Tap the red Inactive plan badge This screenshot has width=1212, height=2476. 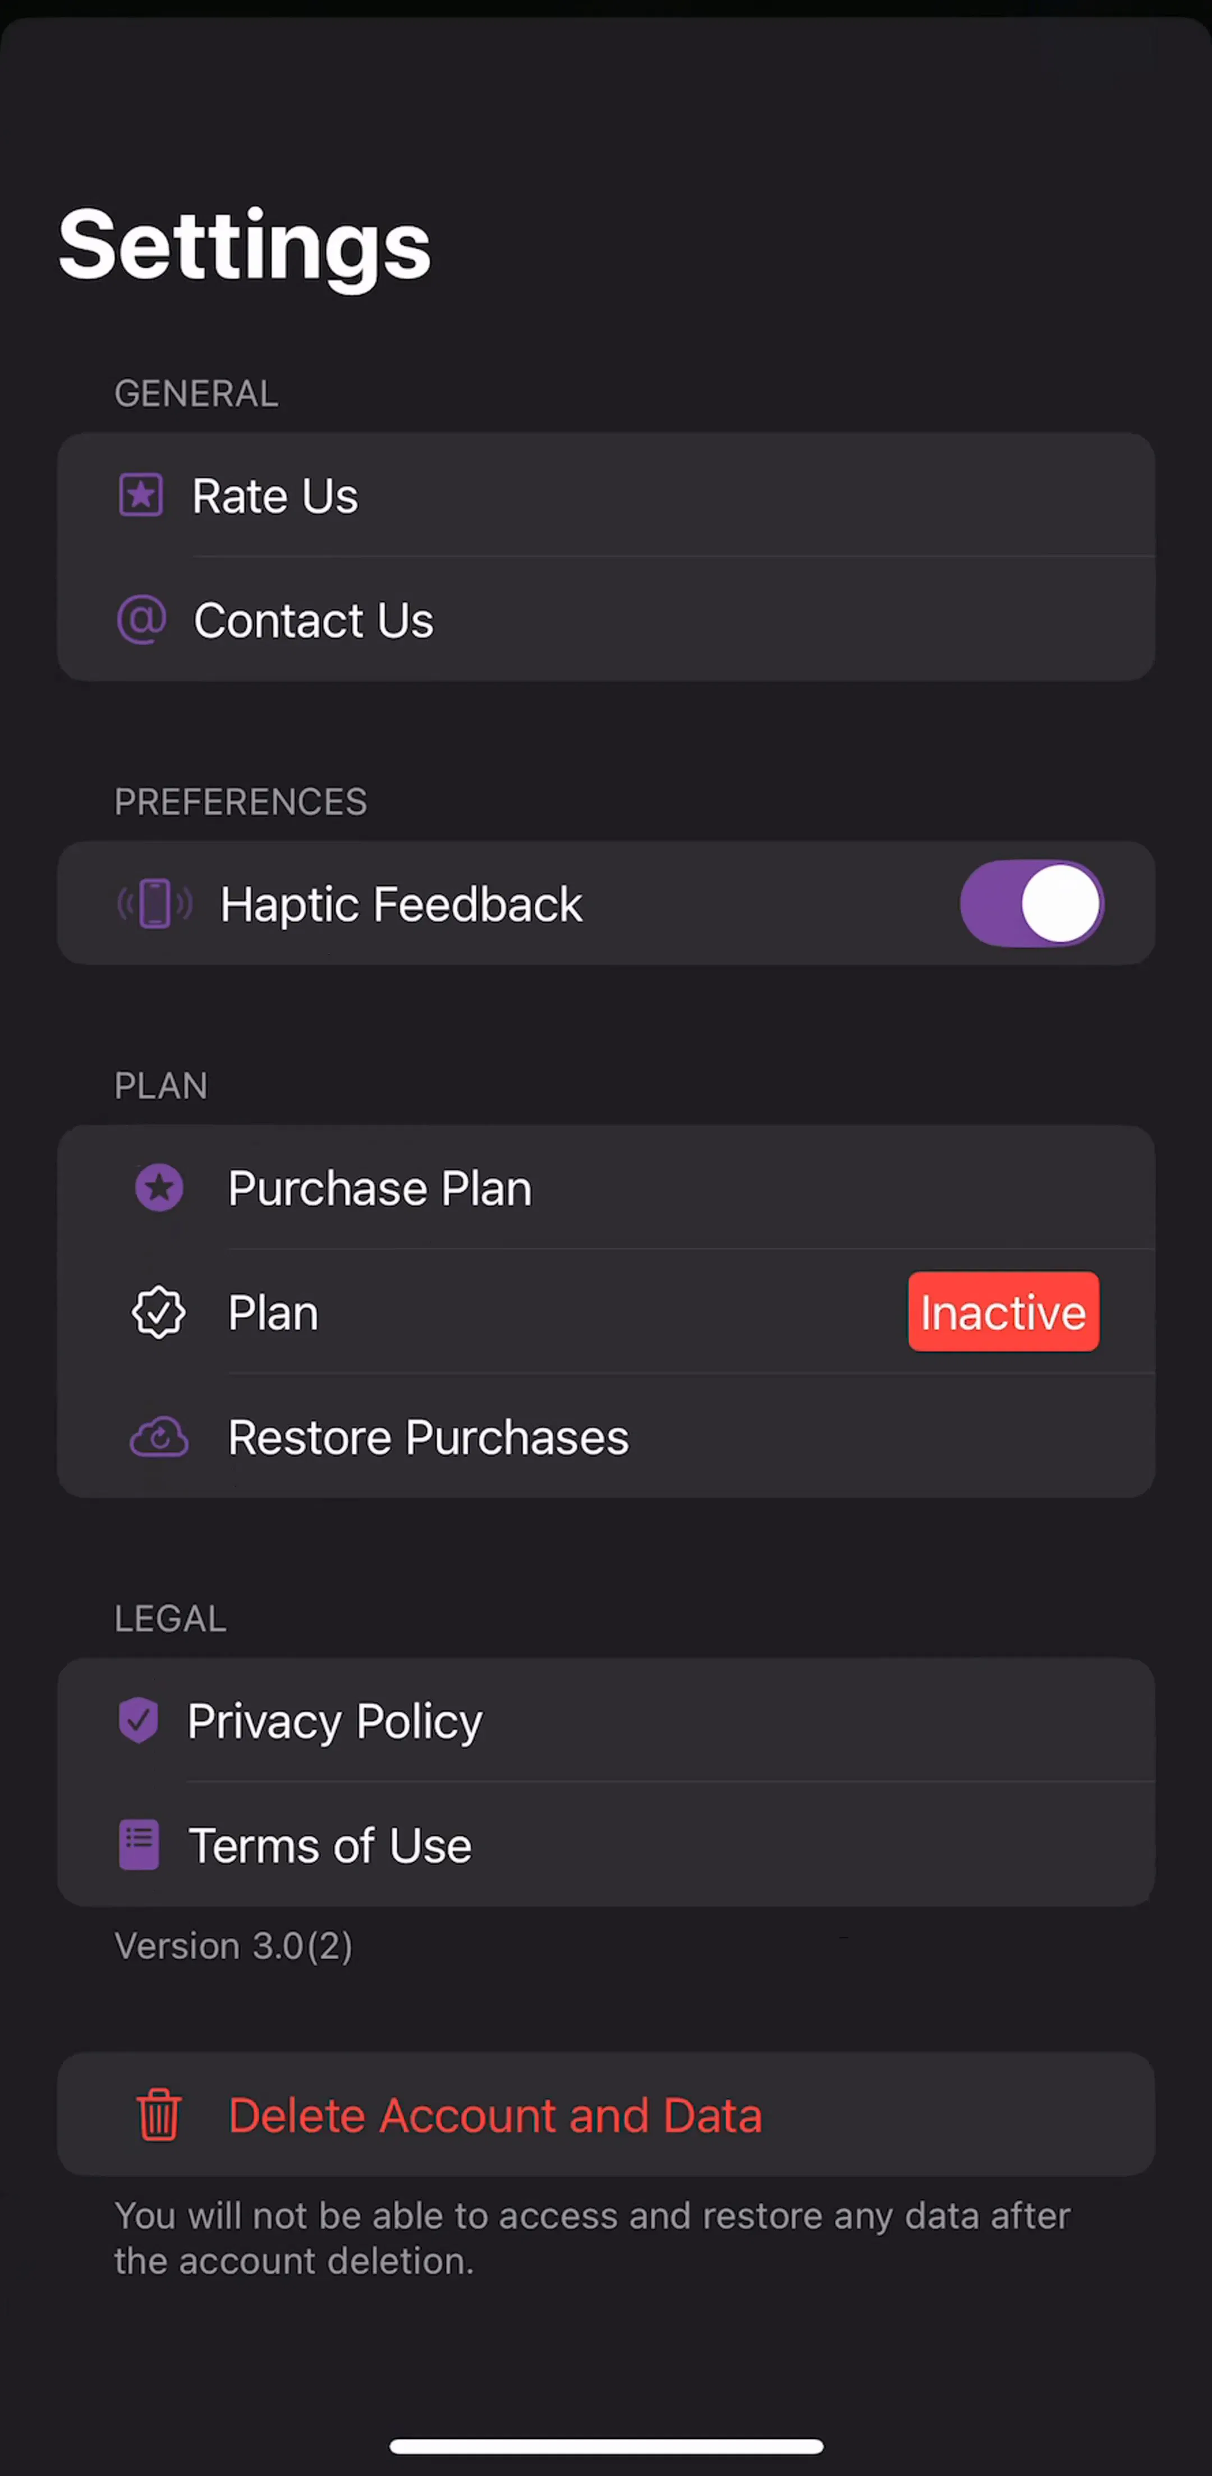coord(1003,1312)
